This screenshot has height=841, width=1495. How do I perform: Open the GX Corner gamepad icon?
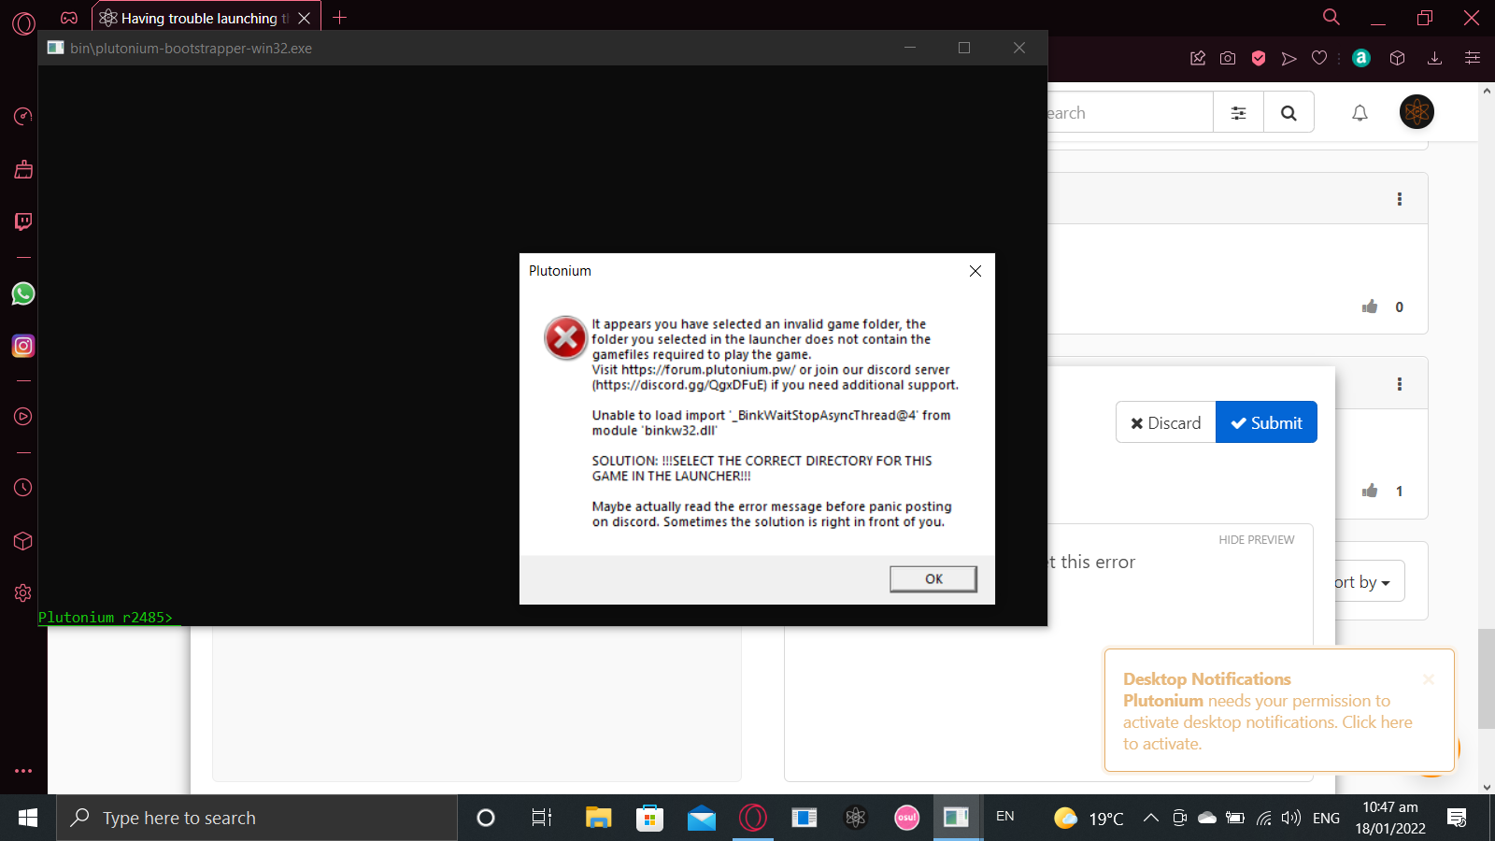69,18
